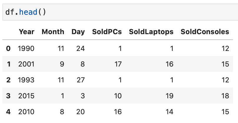
Task: Click the Month column header
Action: [x=53, y=32]
